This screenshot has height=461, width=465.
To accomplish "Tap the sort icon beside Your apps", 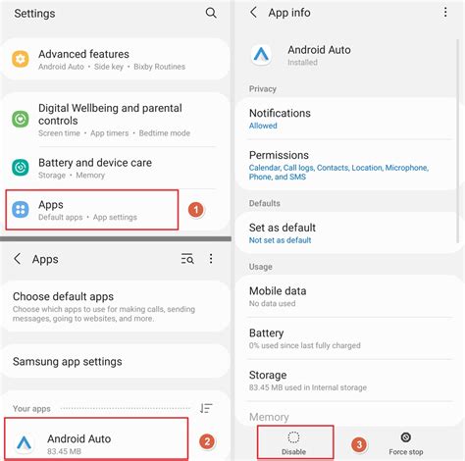I will 206,408.
